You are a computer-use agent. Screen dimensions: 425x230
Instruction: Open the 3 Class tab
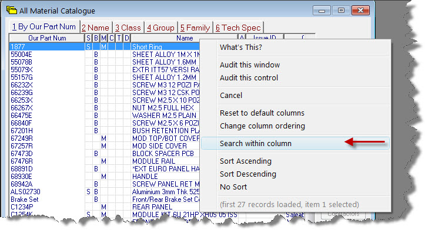click(128, 28)
